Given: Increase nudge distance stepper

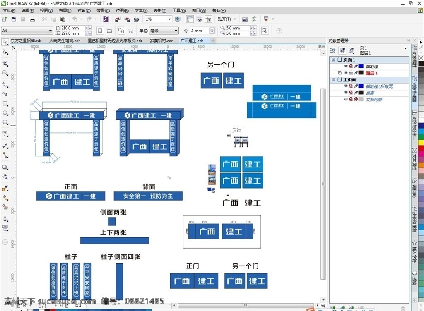Looking at the screenshot, I should click(x=212, y=29).
